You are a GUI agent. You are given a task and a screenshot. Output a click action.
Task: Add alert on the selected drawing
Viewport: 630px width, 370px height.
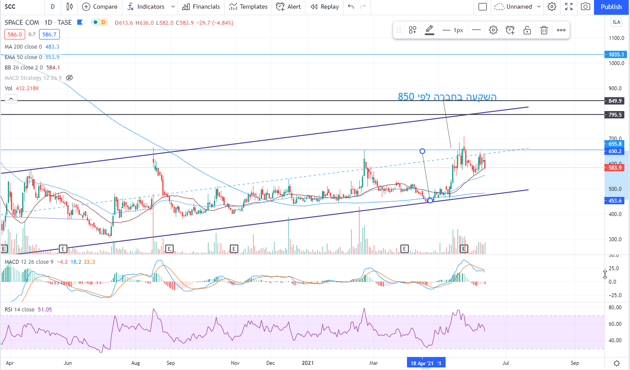coord(510,30)
